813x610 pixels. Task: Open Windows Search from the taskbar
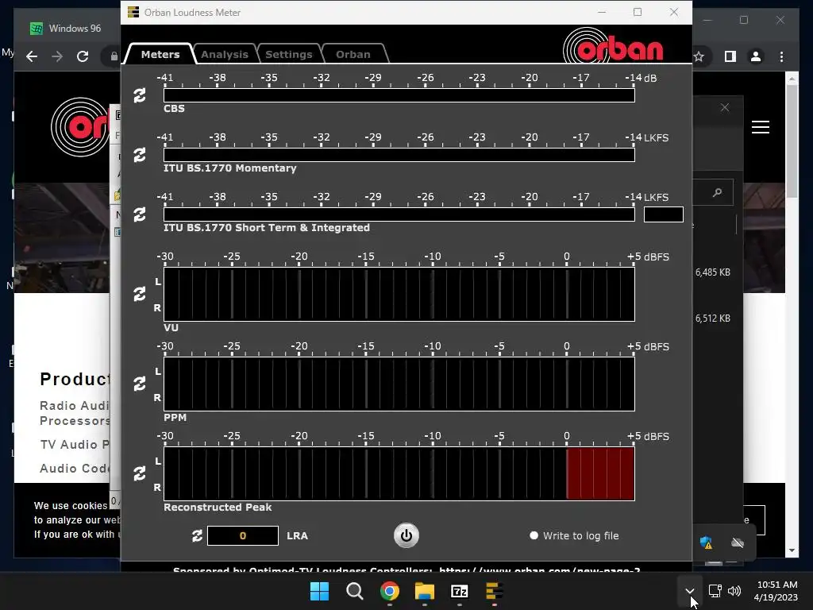[355, 591]
